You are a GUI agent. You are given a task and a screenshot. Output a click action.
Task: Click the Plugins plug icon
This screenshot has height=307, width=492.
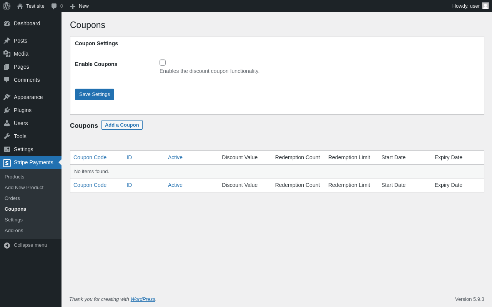pyautogui.click(x=7, y=110)
